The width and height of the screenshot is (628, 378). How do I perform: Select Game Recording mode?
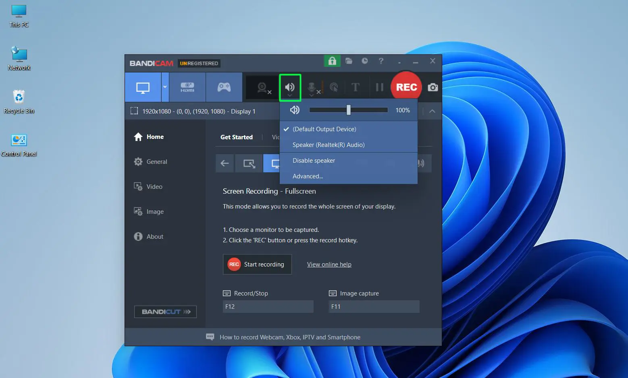pos(223,87)
